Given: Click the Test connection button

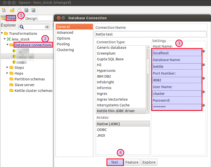Looking at the screenshot, I should pyautogui.click(x=115, y=162).
